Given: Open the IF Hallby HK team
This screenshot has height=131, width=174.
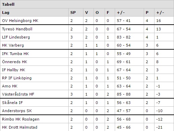Looking at the screenshot, I should coord(13,70).
